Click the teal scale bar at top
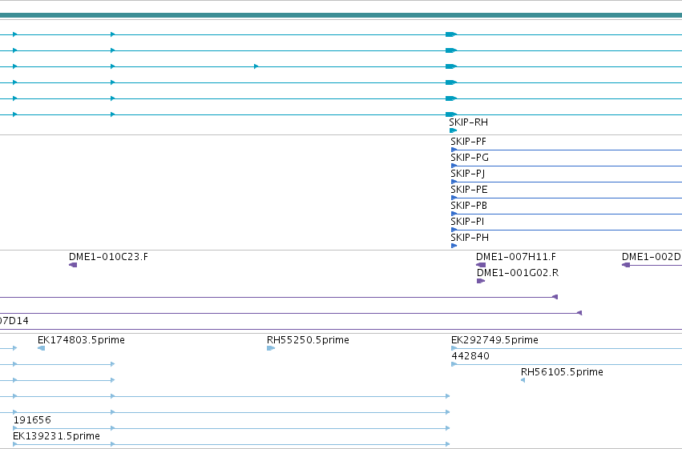The height and width of the screenshot is (449, 682). [341, 16]
